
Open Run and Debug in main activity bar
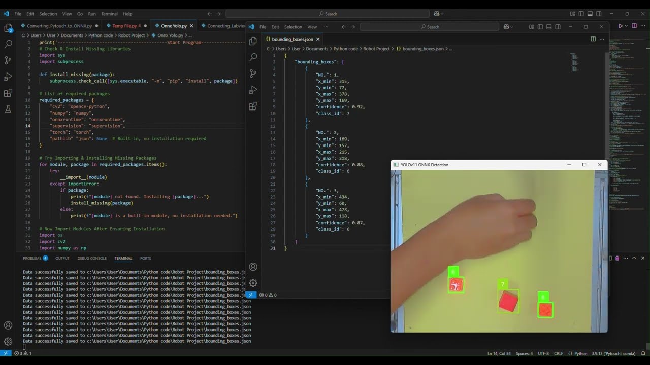[x=8, y=77]
